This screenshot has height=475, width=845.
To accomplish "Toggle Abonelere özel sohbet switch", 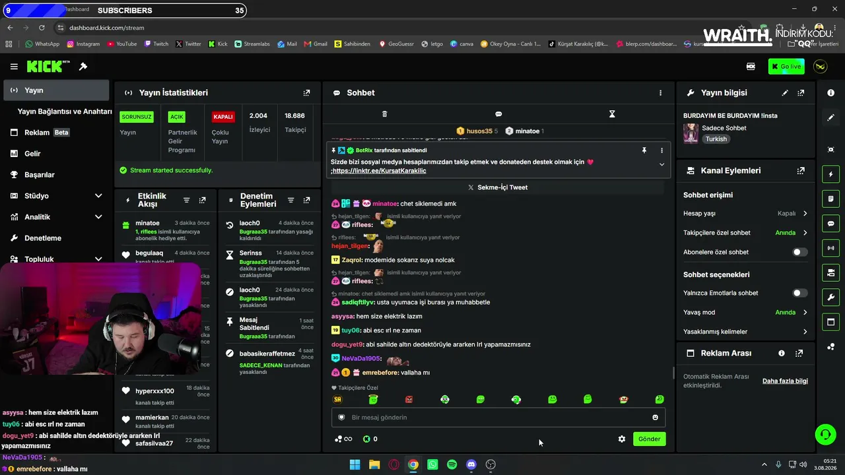I will point(799,252).
